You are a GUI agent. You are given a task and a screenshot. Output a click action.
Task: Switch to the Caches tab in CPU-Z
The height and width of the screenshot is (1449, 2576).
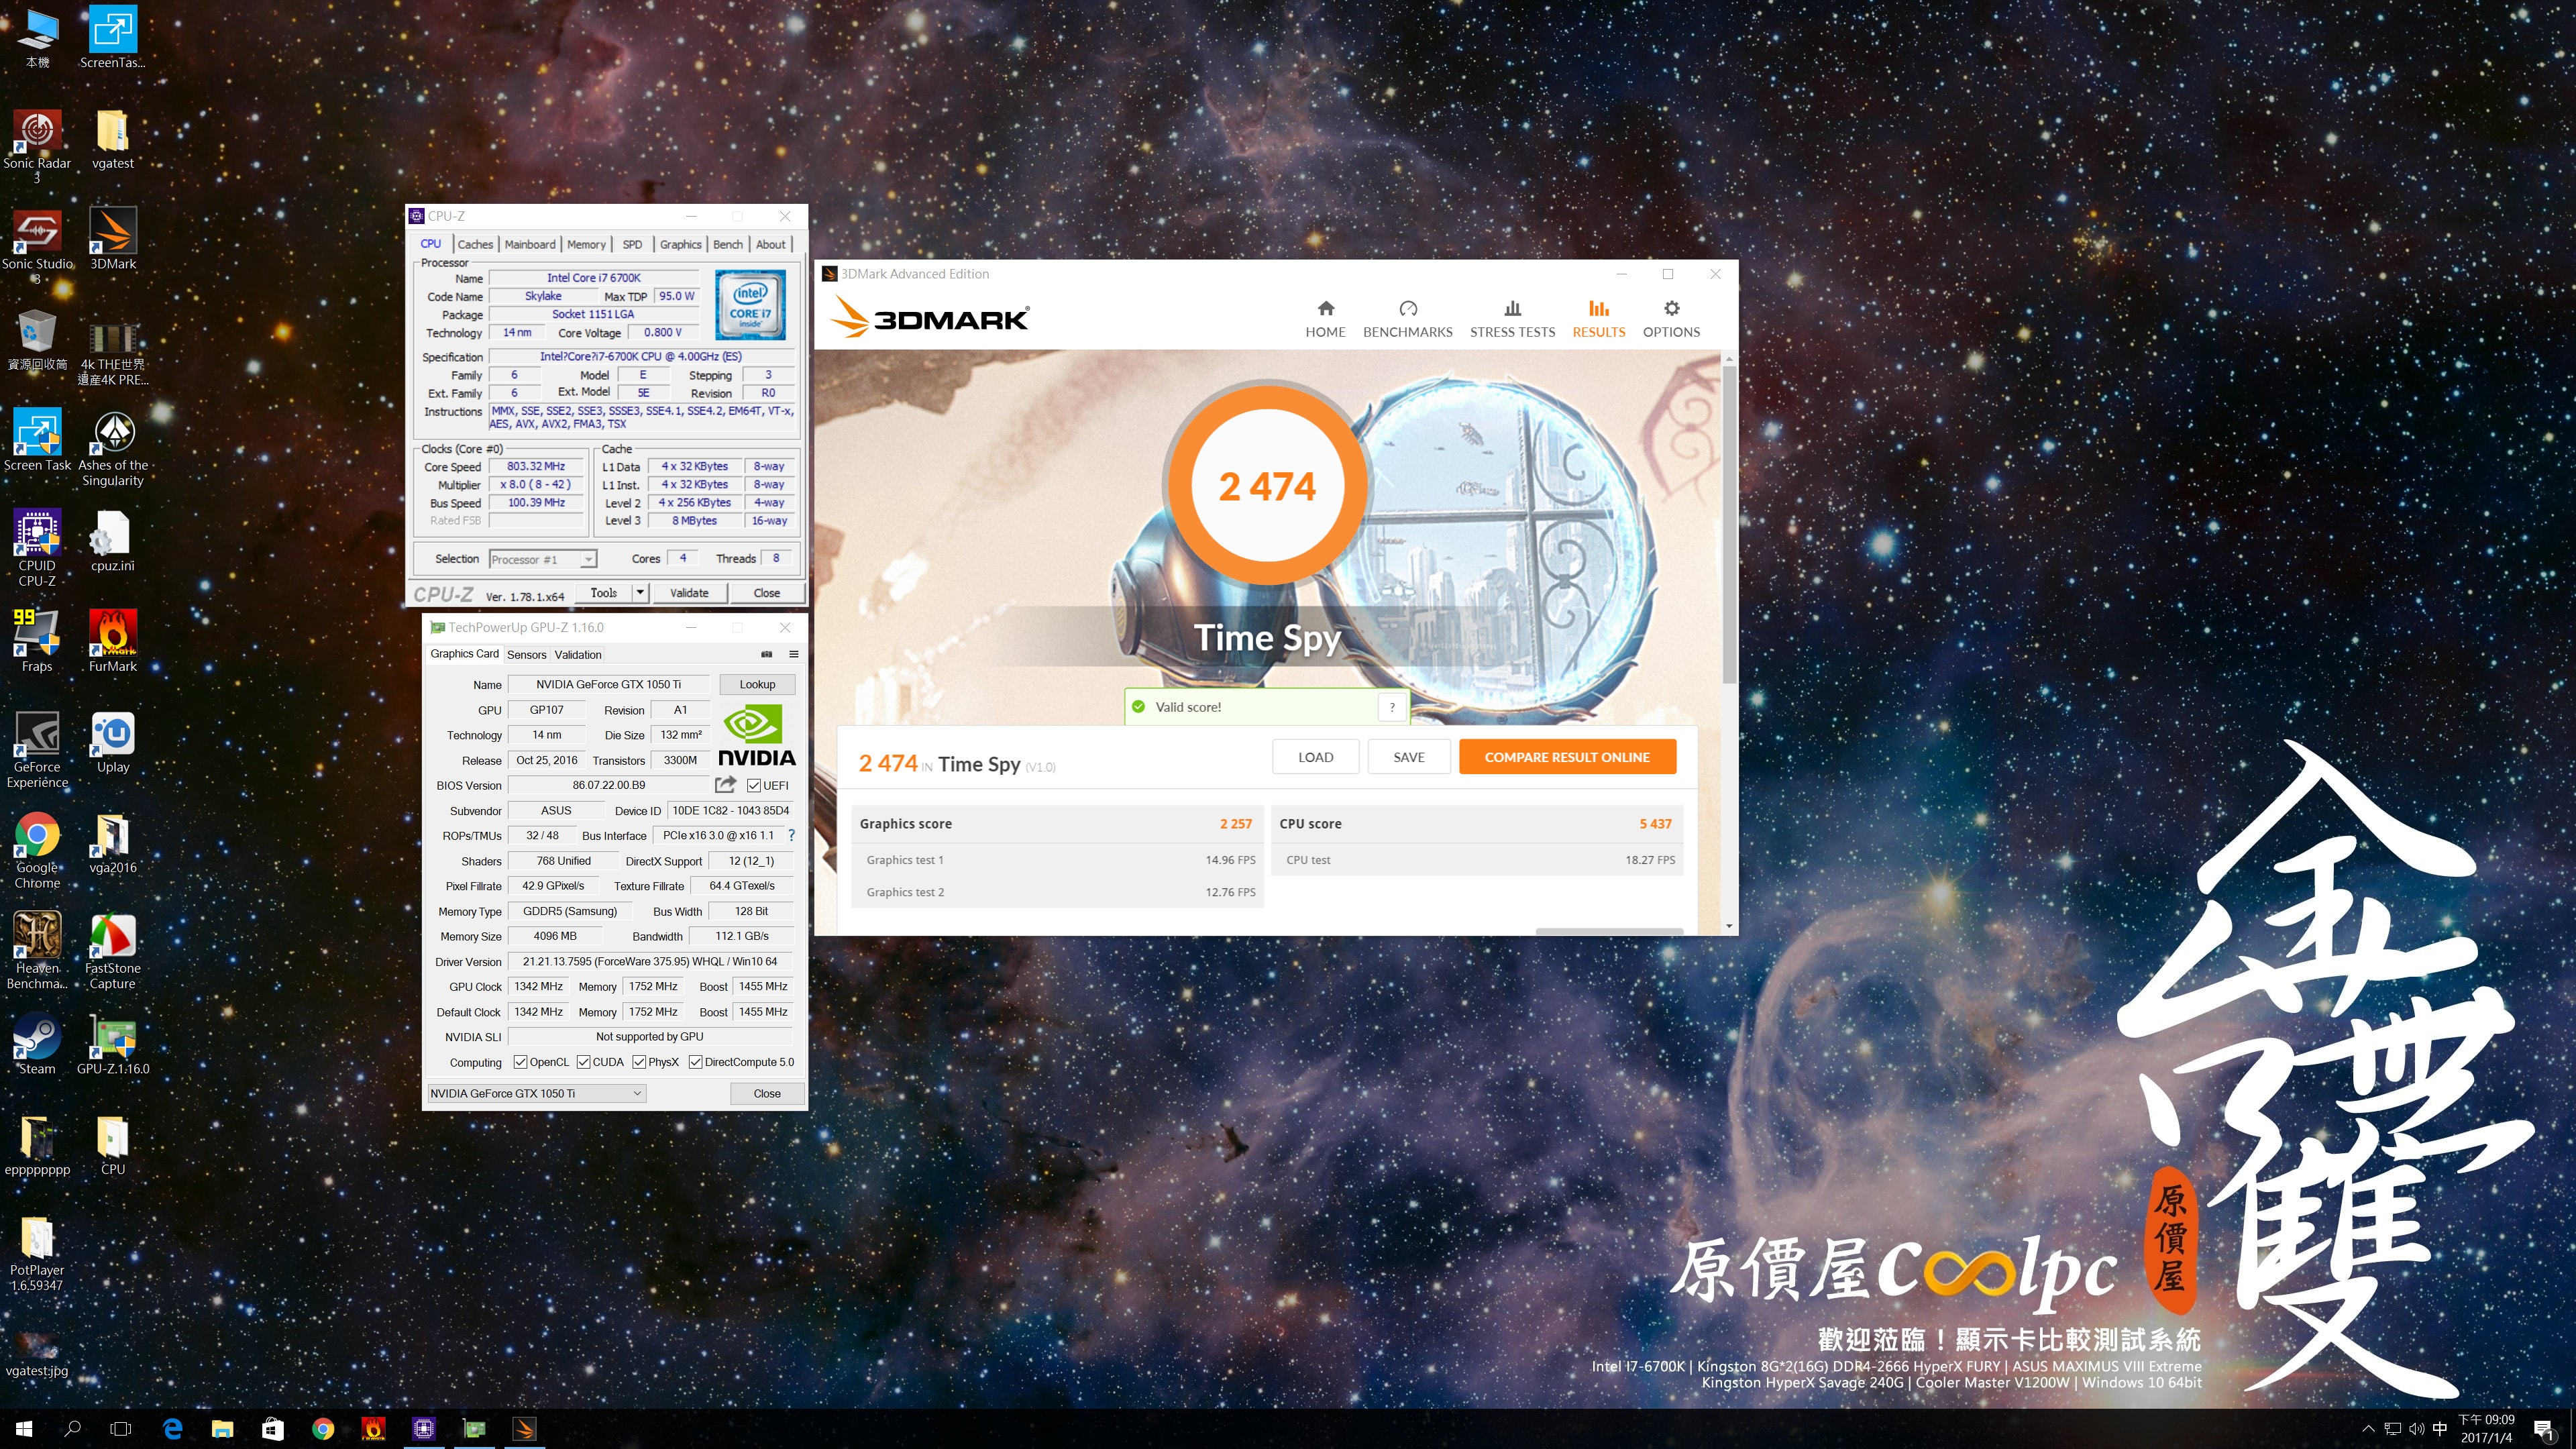475,244
